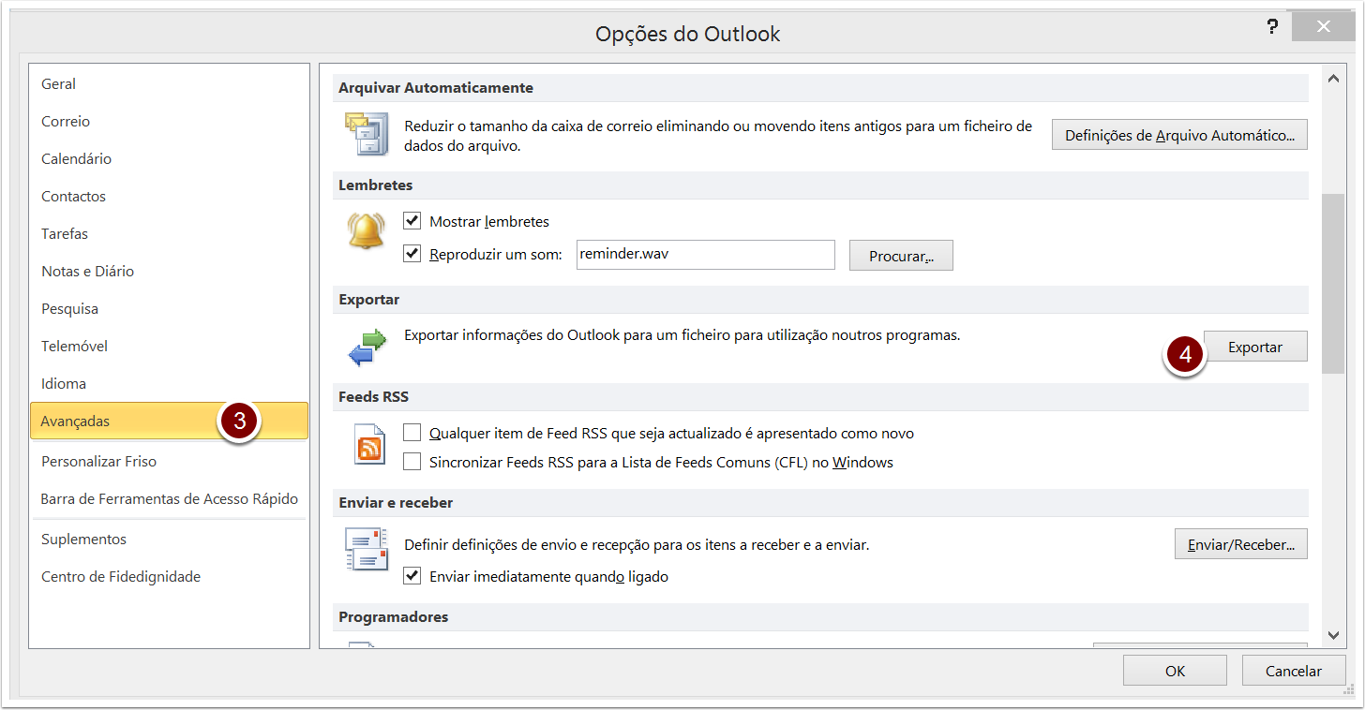Disable Enviar imediatamente quando ligado

pos(412,575)
